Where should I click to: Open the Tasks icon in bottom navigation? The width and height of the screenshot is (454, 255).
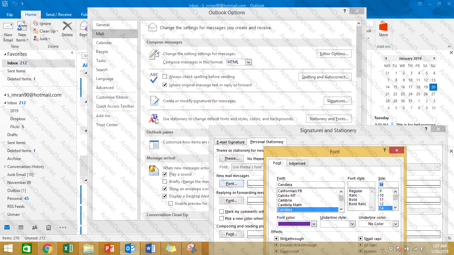coord(49,227)
